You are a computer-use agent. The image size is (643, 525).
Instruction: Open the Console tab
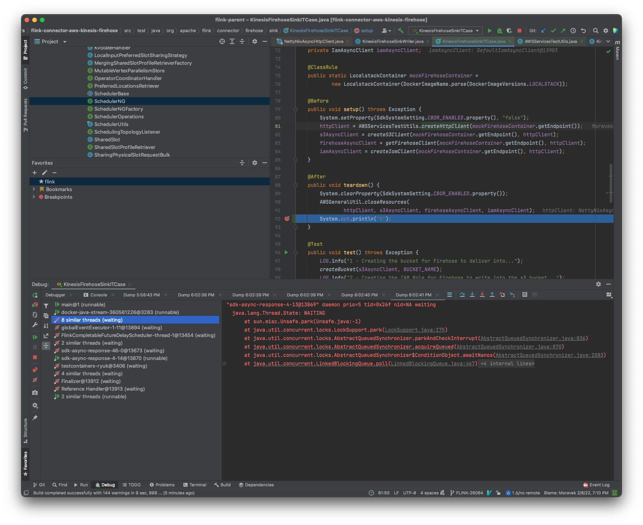pos(99,295)
